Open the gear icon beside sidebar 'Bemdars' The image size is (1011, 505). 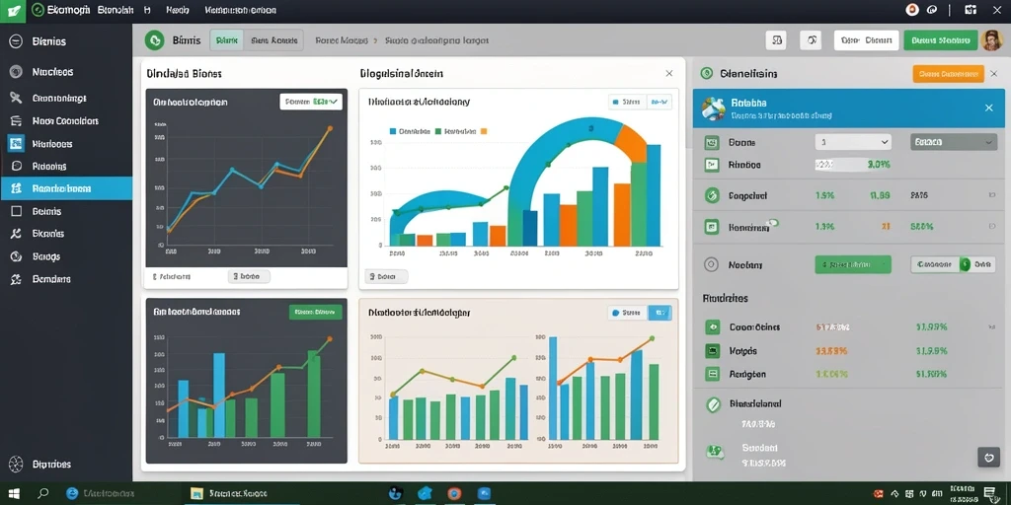[17, 279]
